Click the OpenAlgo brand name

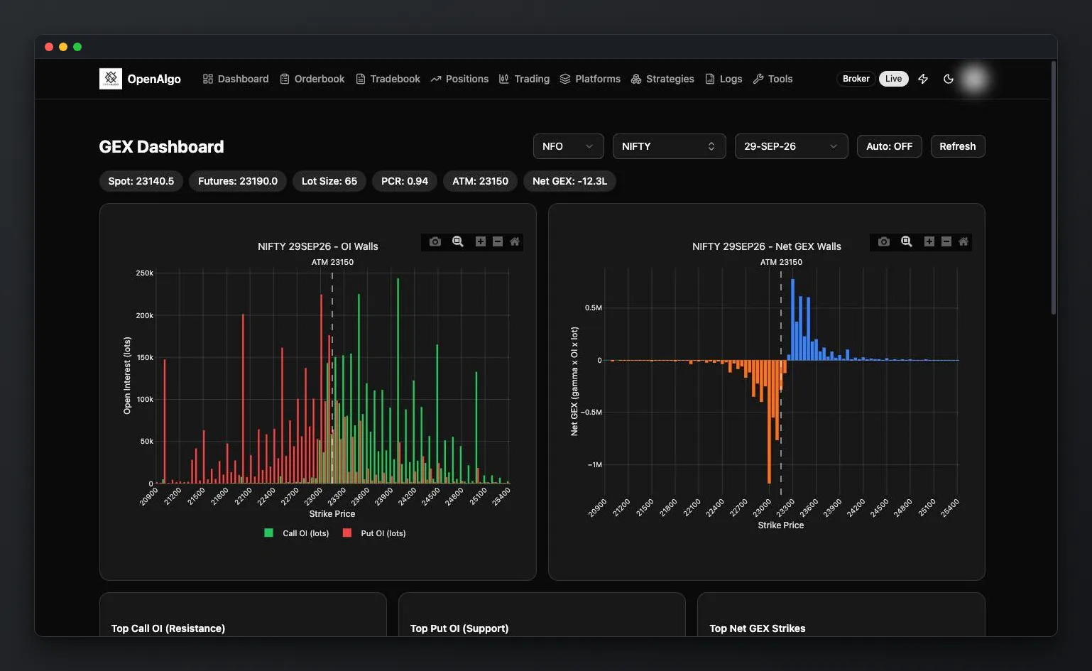click(154, 79)
